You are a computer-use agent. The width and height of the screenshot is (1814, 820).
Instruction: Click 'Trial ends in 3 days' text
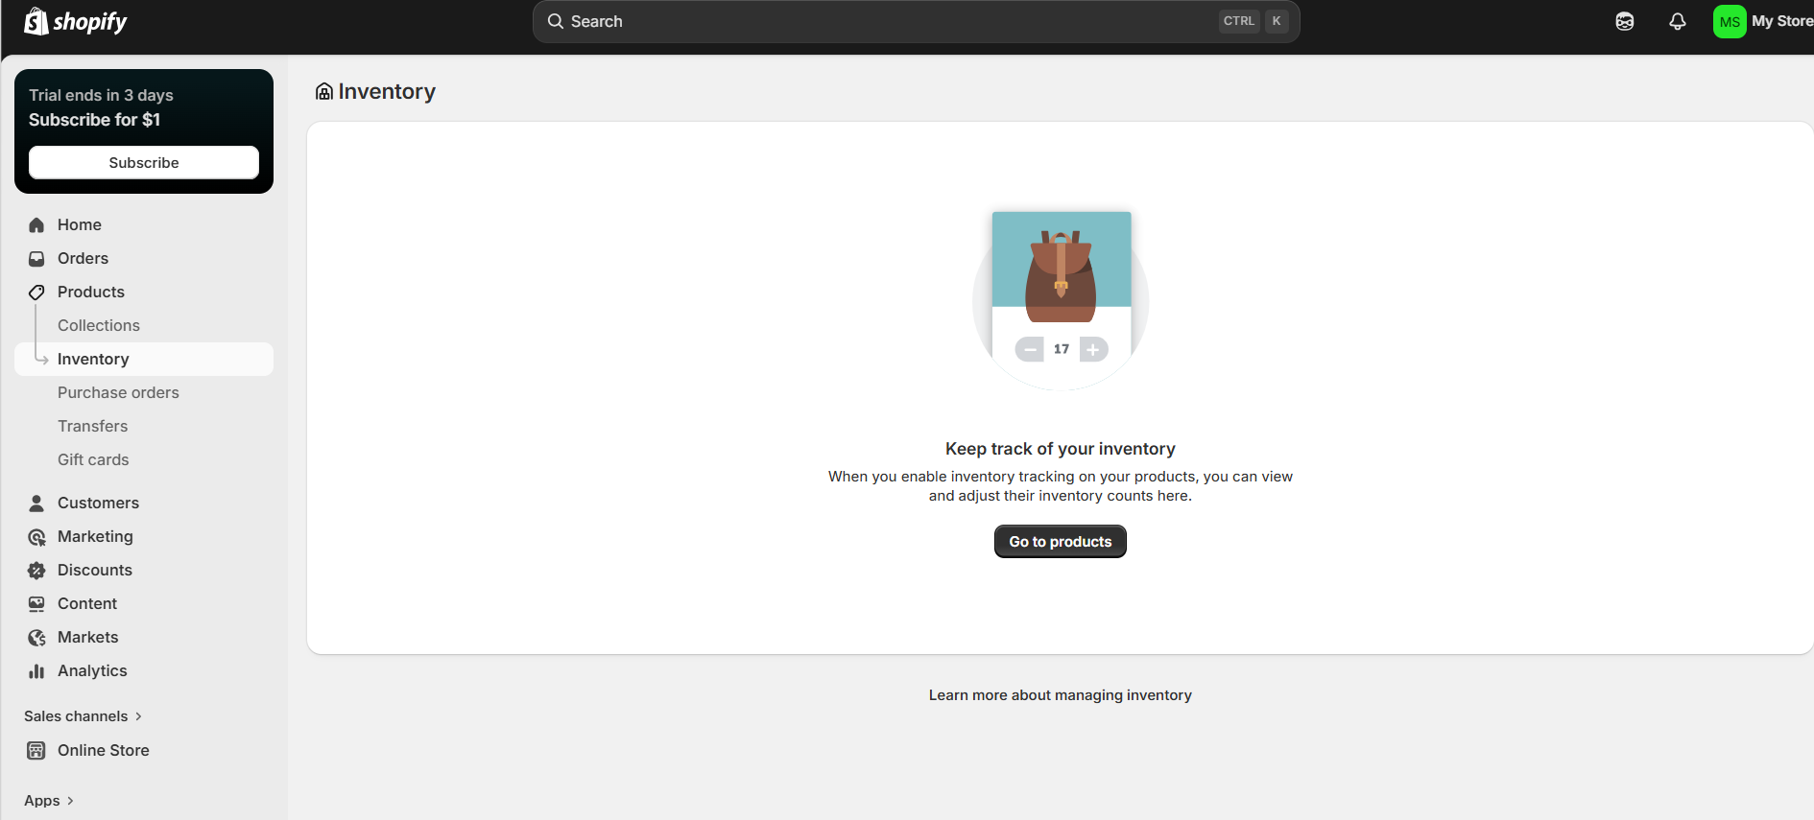(101, 95)
